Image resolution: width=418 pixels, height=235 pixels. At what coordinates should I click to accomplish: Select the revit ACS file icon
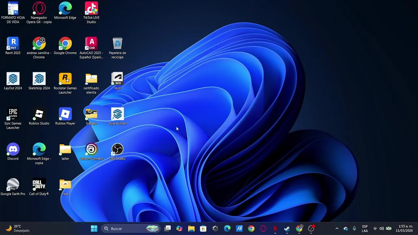(117, 81)
